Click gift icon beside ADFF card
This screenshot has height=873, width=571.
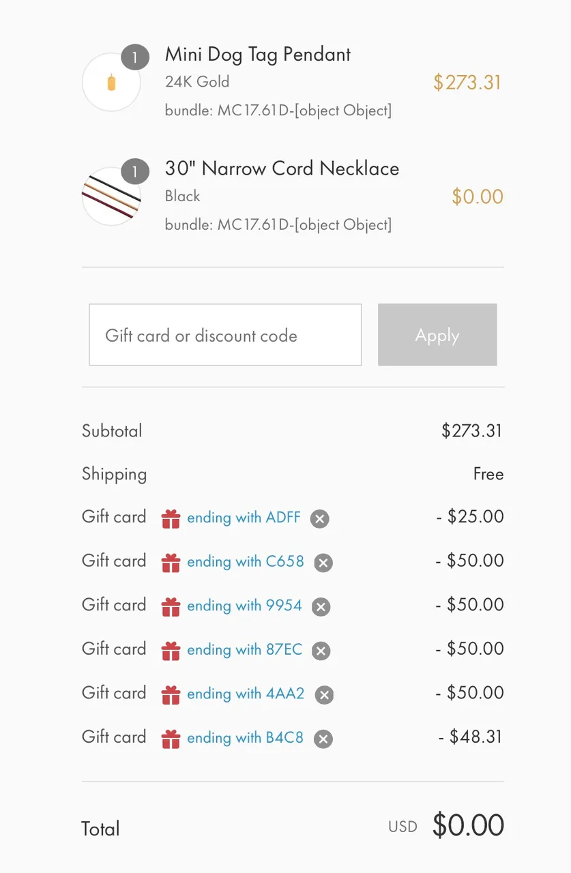[171, 519]
